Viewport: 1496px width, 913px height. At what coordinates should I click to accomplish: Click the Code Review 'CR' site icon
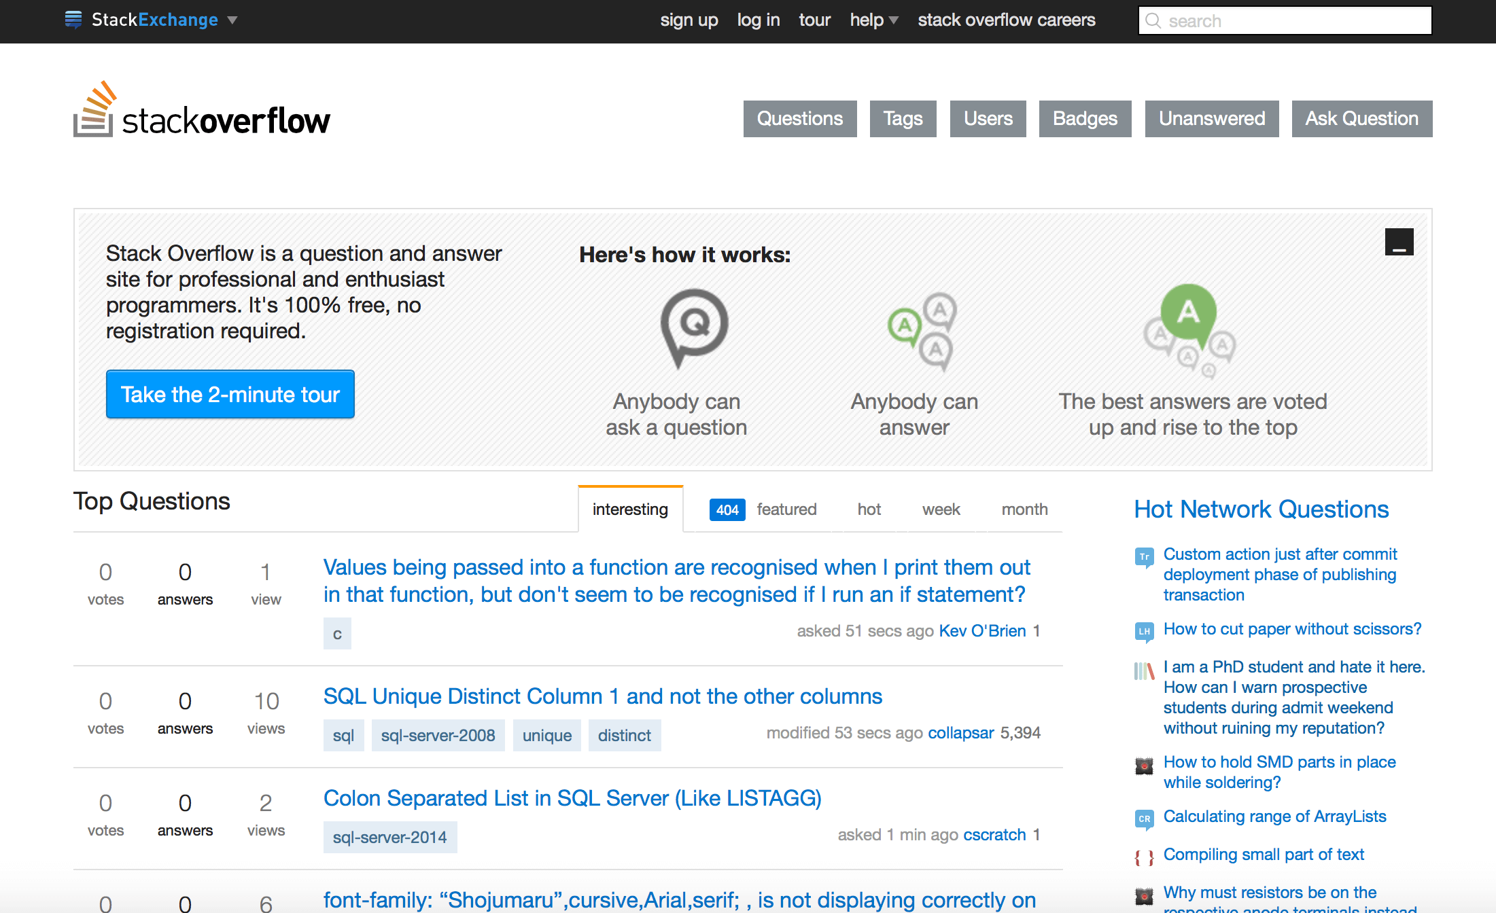pyautogui.click(x=1145, y=819)
